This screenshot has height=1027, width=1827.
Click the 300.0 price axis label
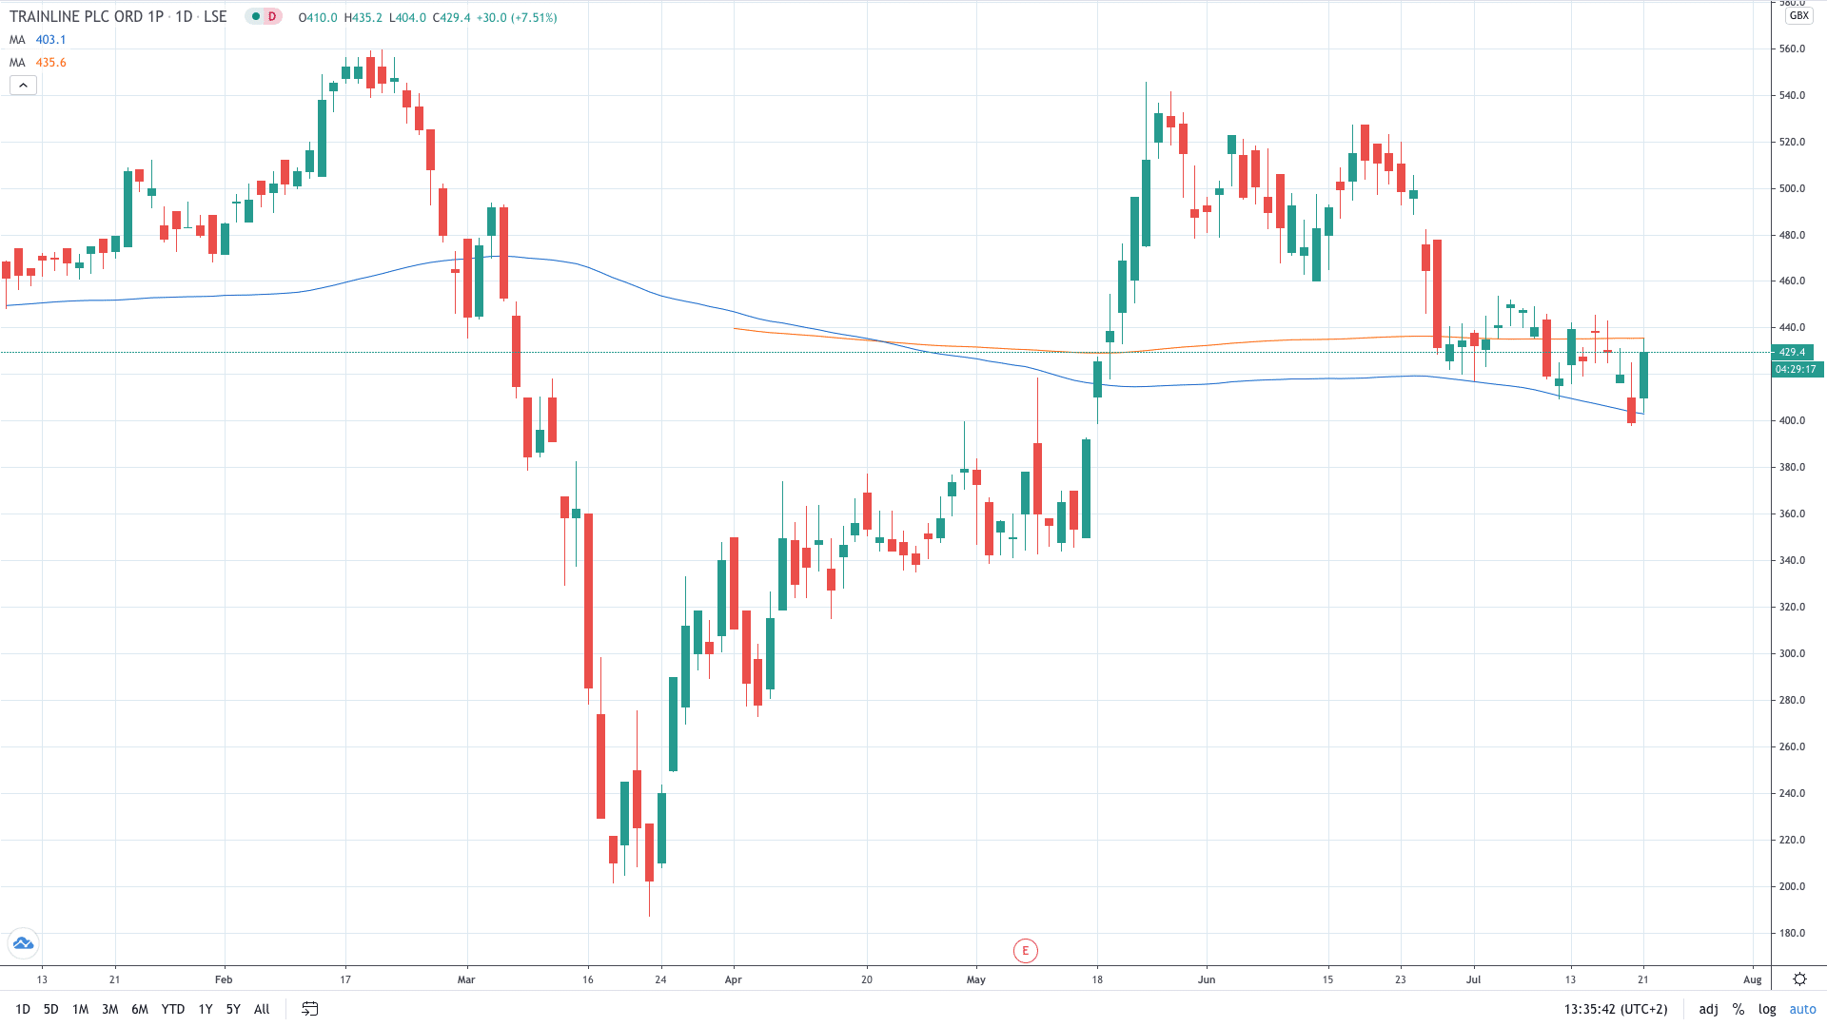[x=1792, y=653]
